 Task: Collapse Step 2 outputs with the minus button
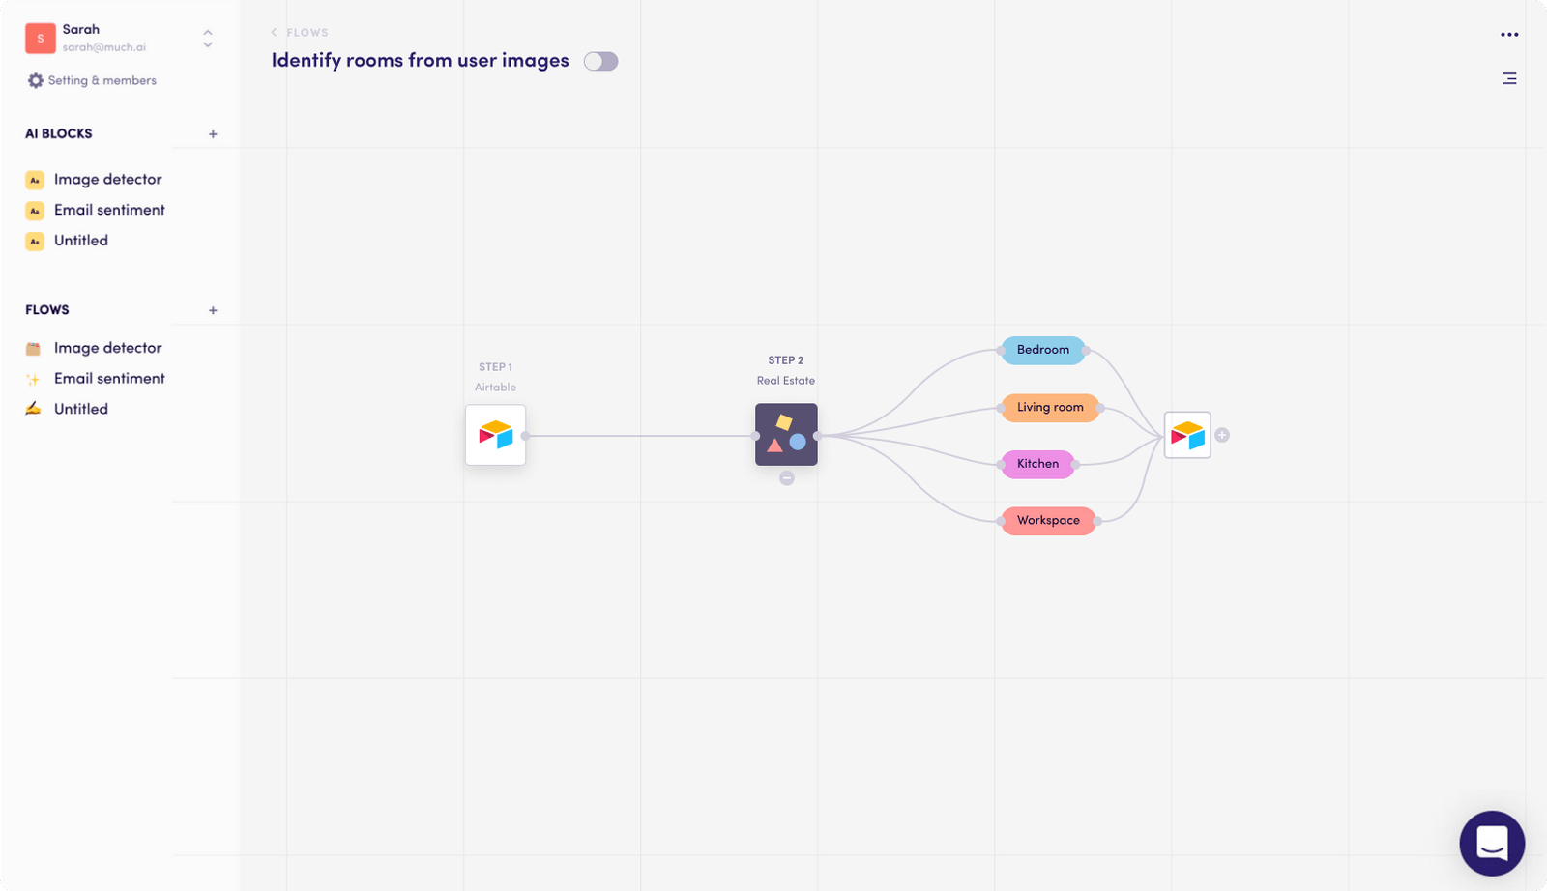(x=785, y=477)
